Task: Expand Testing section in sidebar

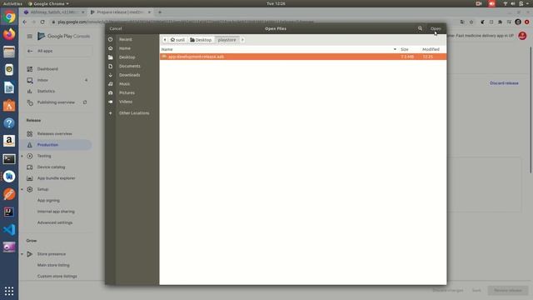Action: tap(22, 156)
